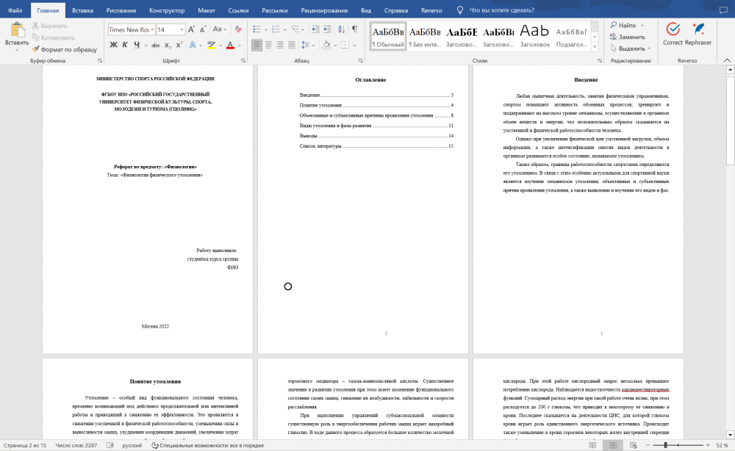
Task: Run the Reverso Correct tool
Action: pos(673,34)
